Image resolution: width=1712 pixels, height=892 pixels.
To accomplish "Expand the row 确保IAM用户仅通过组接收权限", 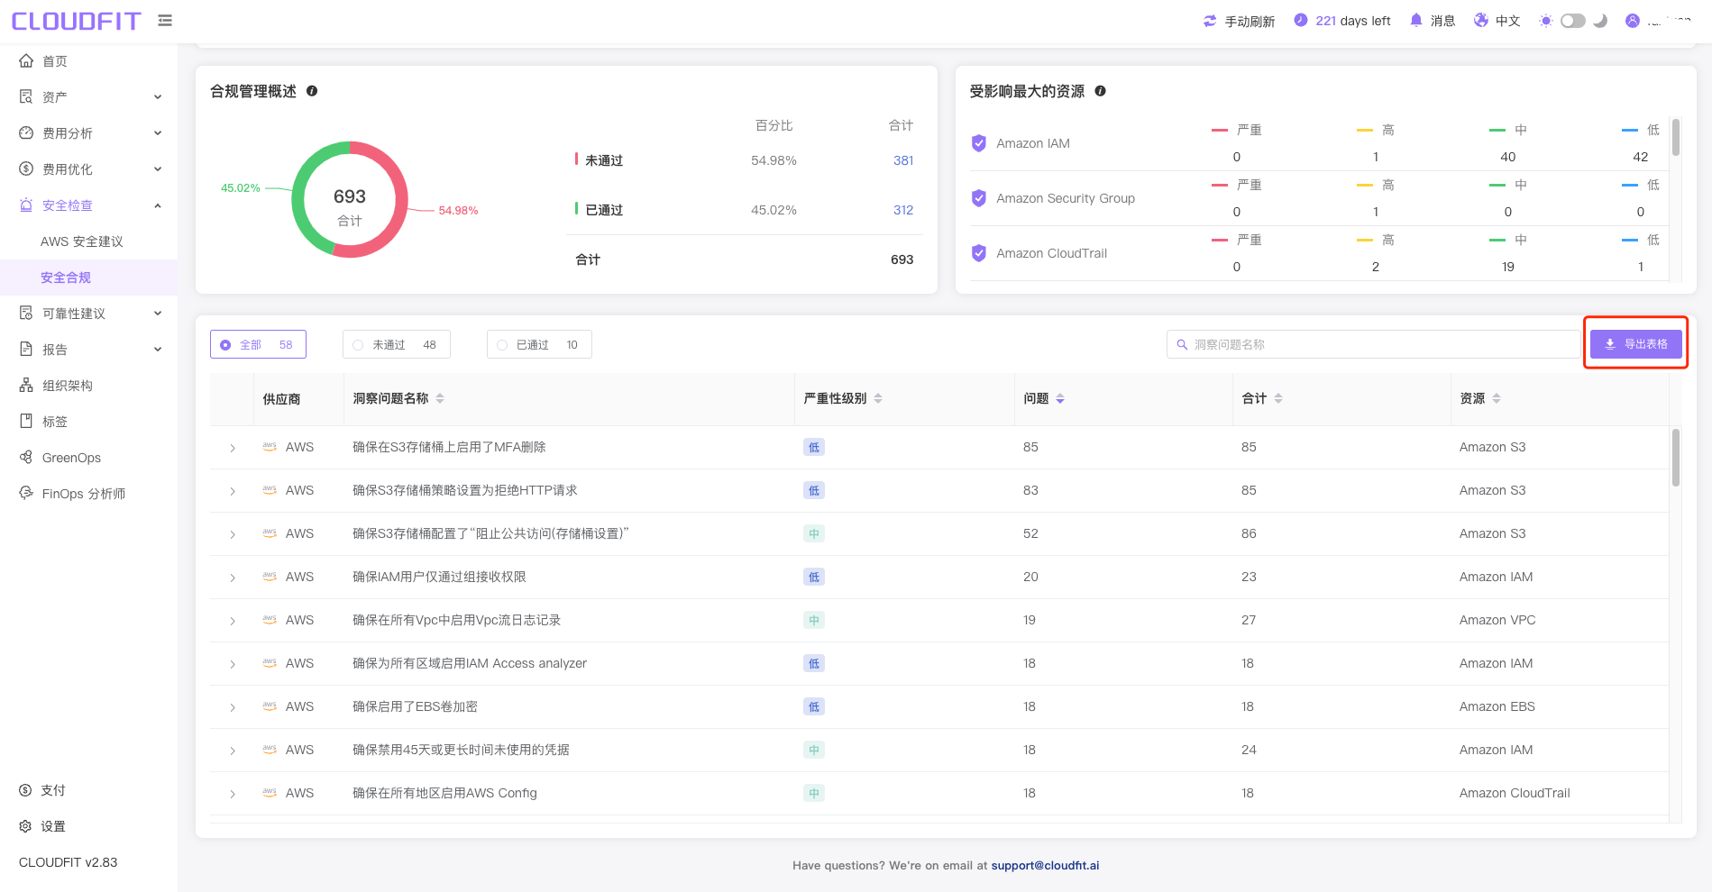I will (x=233, y=578).
